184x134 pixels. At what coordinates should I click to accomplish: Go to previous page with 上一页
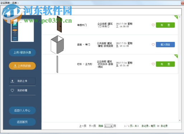pos(82,126)
